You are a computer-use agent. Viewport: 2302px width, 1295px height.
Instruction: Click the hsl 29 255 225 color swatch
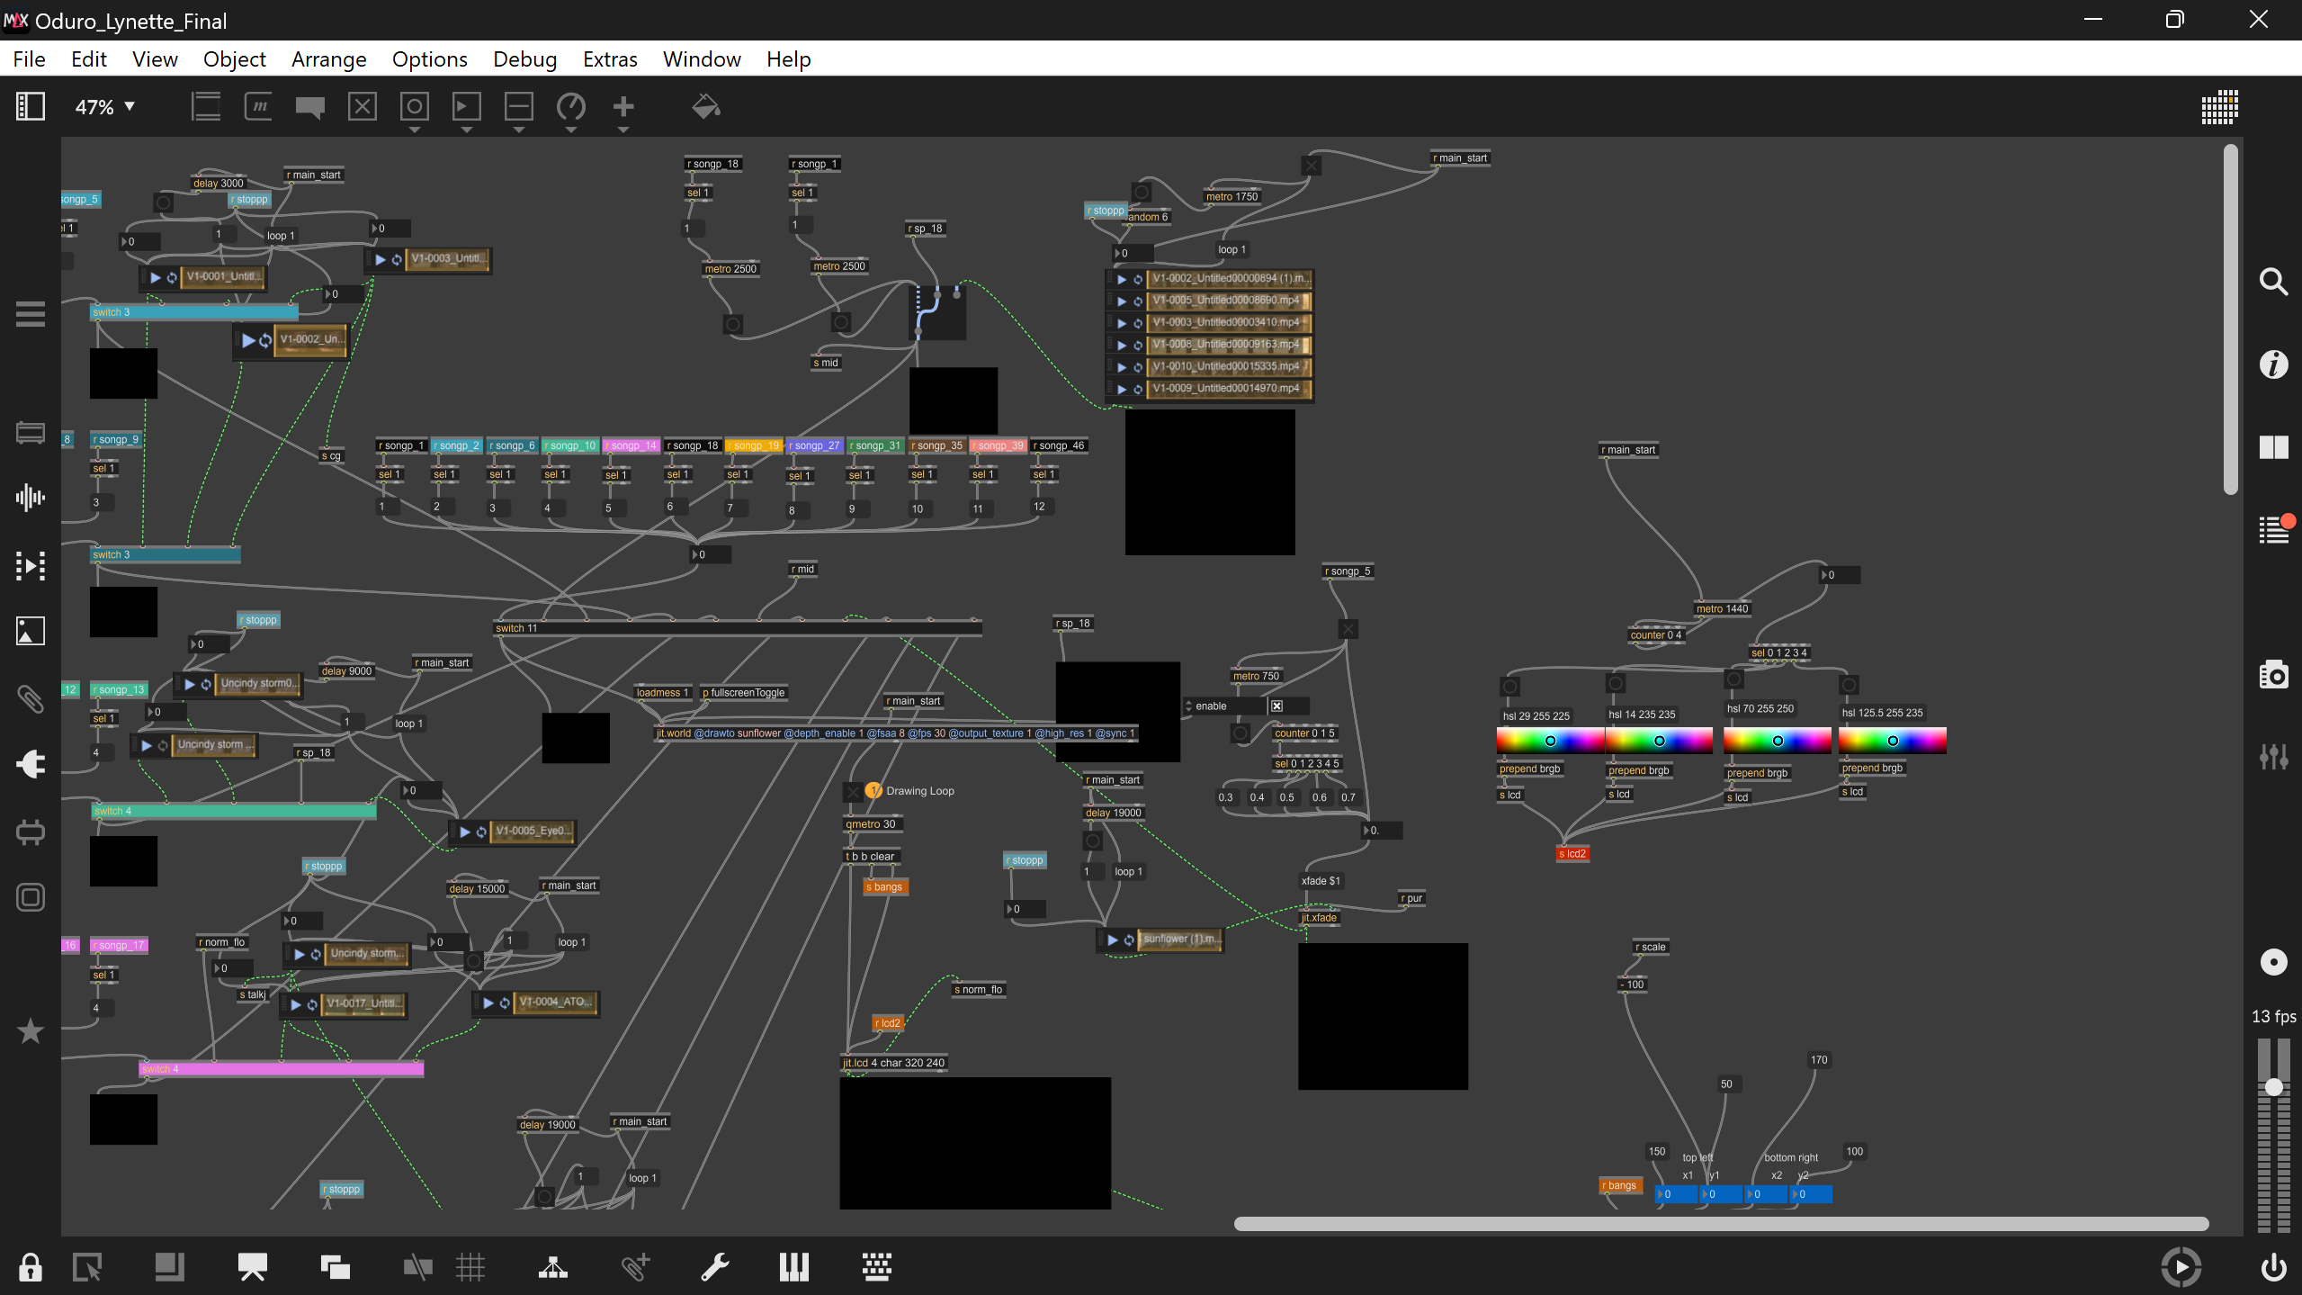coord(1549,741)
